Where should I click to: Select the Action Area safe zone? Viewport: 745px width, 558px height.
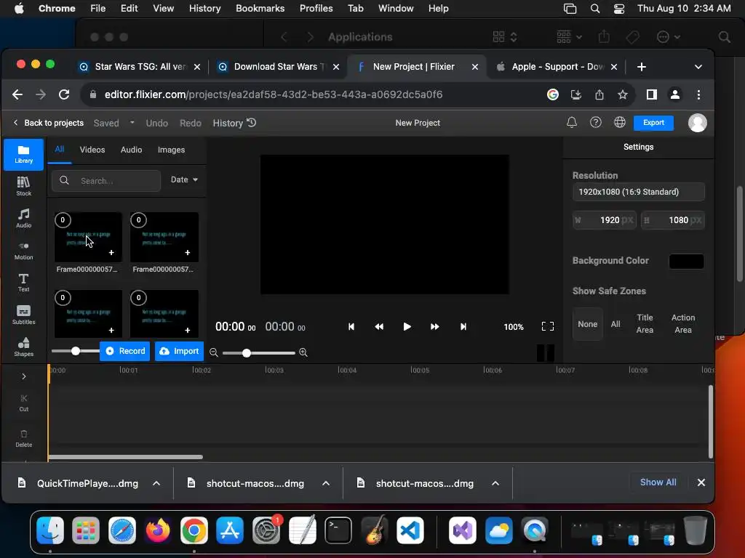point(682,323)
